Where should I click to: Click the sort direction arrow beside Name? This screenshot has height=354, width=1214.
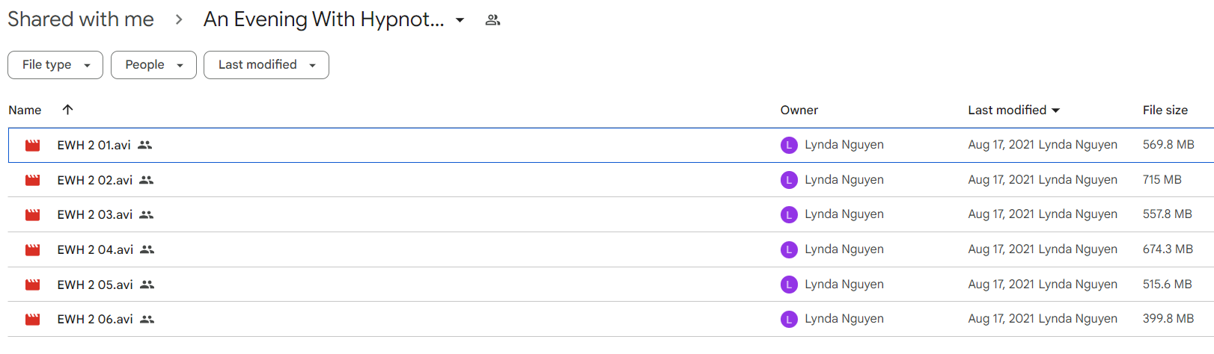[67, 110]
